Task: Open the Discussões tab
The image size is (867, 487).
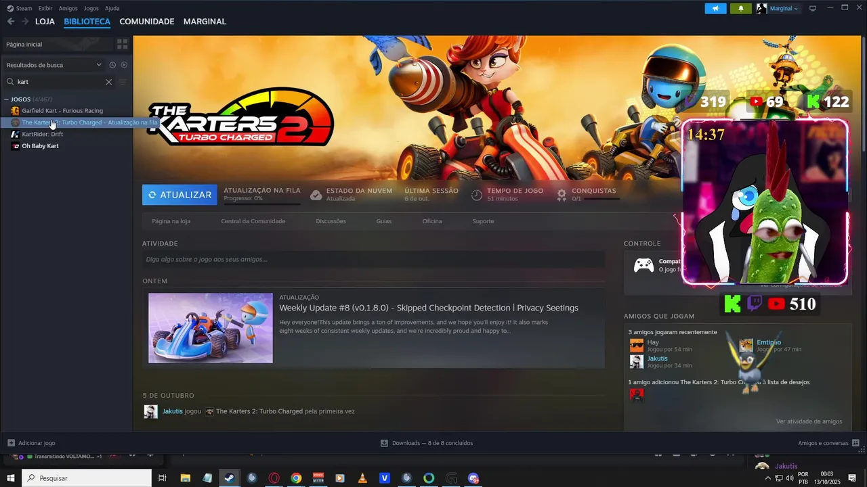Action: (331, 221)
